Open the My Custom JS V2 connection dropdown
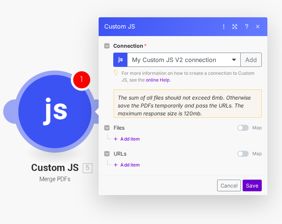The width and height of the screenshot is (282, 224). coord(184,60)
